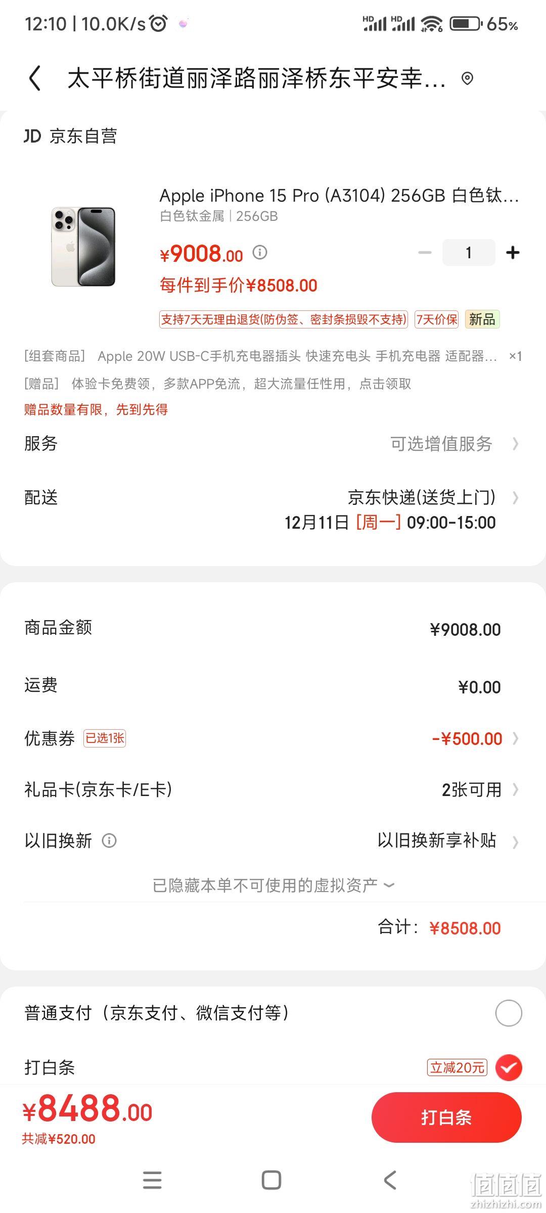Select 普通支付 radio button
Screen dimensions: 546x1213
[509, 1013]
